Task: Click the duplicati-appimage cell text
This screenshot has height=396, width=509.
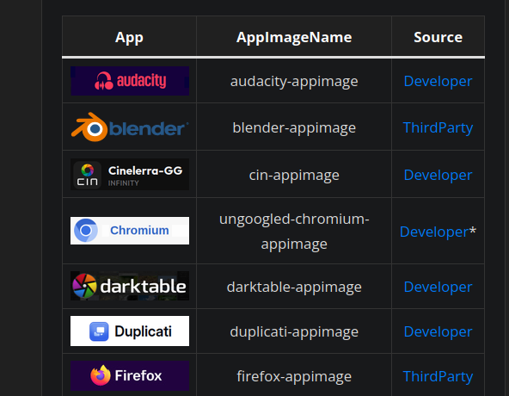Action: click(294, 332)
